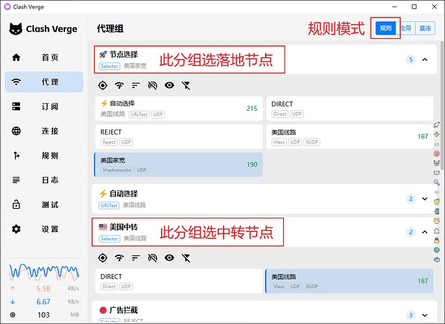Jump via rocket icon in right quick-nav strip
The height and width of the screenshot is (324, 445).
point(437,124)
